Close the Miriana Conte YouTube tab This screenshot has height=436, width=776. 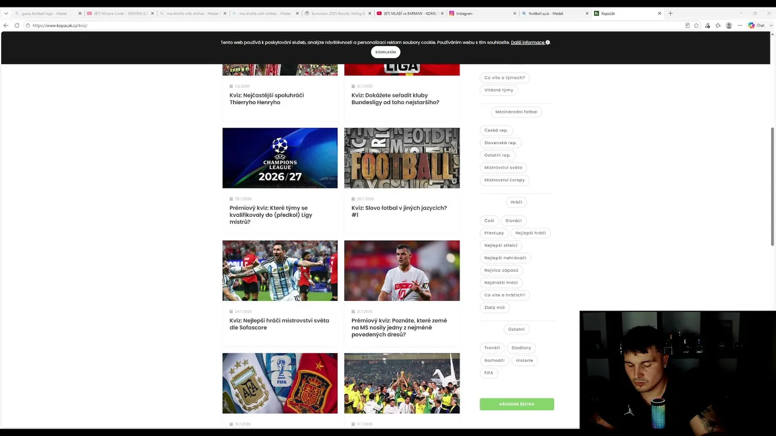point(152,13)
